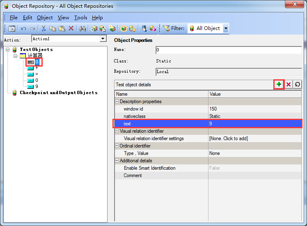Cut the selected object with scissors icon
This screenshot has width=307, height=226.
click(44, 28)
